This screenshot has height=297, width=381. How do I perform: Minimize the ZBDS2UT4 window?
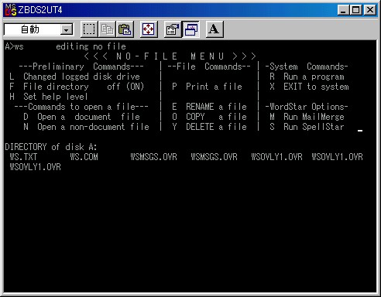(x=343, y=10)
